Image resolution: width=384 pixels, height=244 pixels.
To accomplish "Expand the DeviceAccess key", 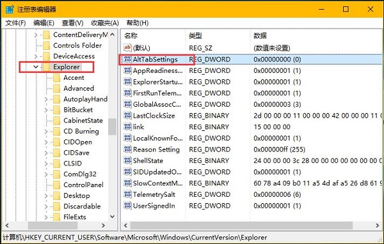I will tap(36, 56).
